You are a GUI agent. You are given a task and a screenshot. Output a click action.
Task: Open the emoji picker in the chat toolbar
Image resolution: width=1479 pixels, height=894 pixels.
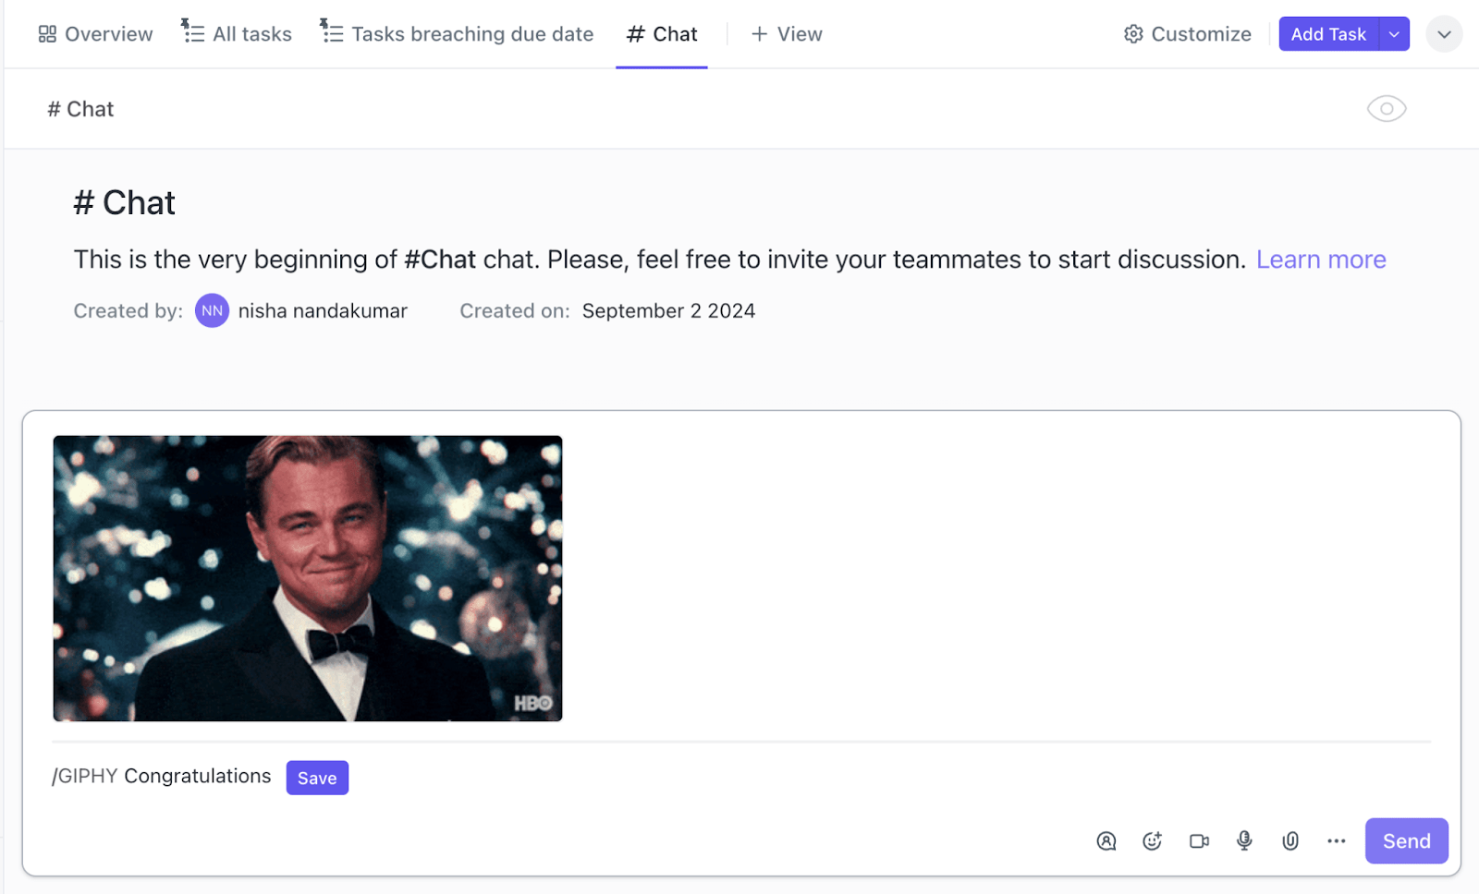1152,840
